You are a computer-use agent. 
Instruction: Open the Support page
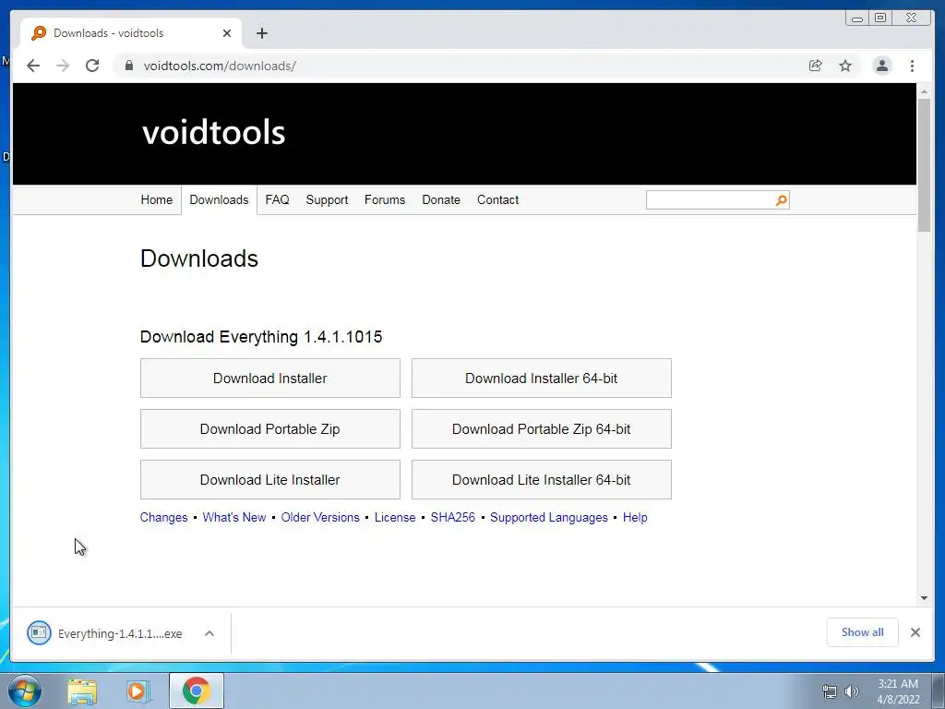327,199
